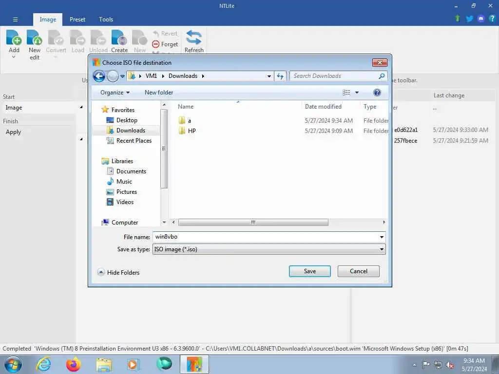Click the search magnifier in Search Downloads
This screenshot has width=499, height=374.
pos(382,76)
